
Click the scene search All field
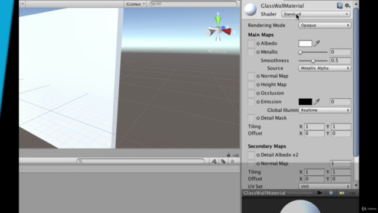click(x=193, y=4)
